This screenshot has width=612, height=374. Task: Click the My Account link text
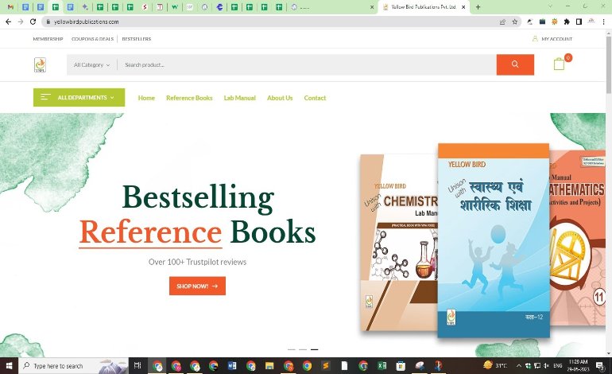pos(557,39)
